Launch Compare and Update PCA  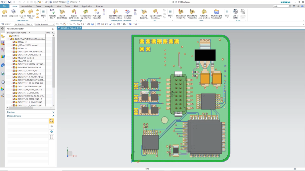(86, 14)
